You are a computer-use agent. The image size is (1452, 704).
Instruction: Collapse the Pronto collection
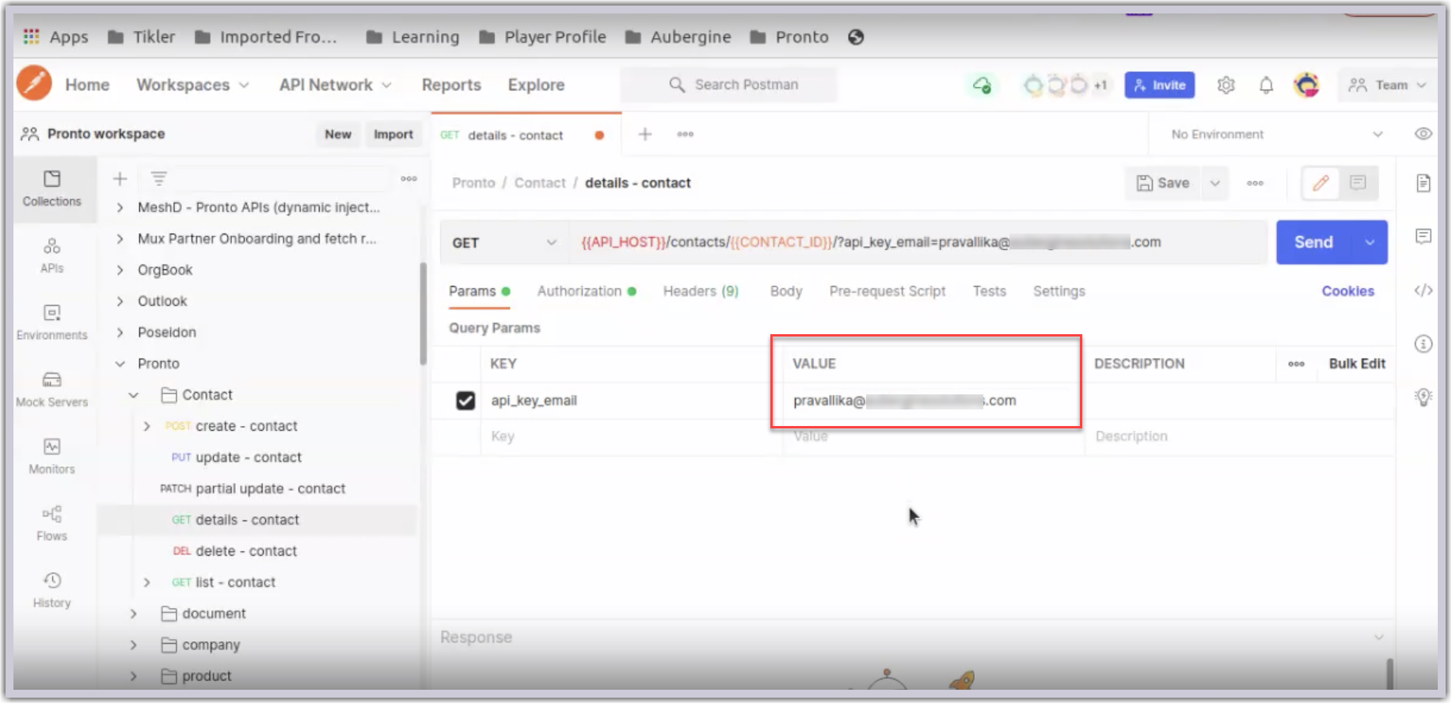tap(120, 363)
